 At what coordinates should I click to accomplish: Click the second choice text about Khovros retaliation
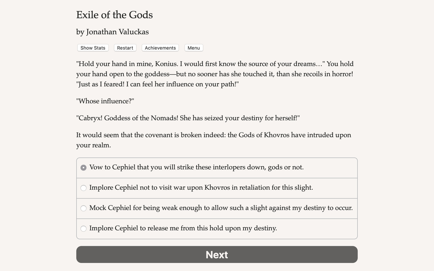[201, 188]
